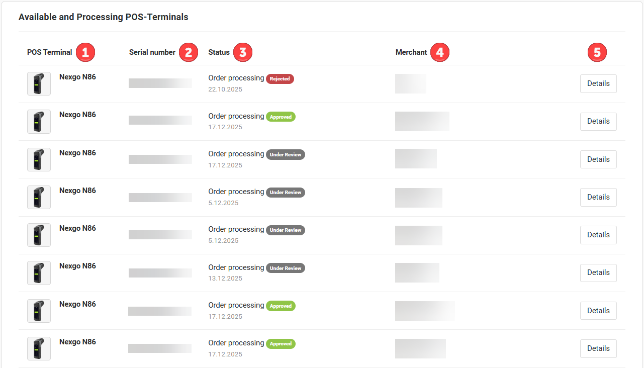Click the red Rejected status badge
644x368 pixels.
[280, 79]
